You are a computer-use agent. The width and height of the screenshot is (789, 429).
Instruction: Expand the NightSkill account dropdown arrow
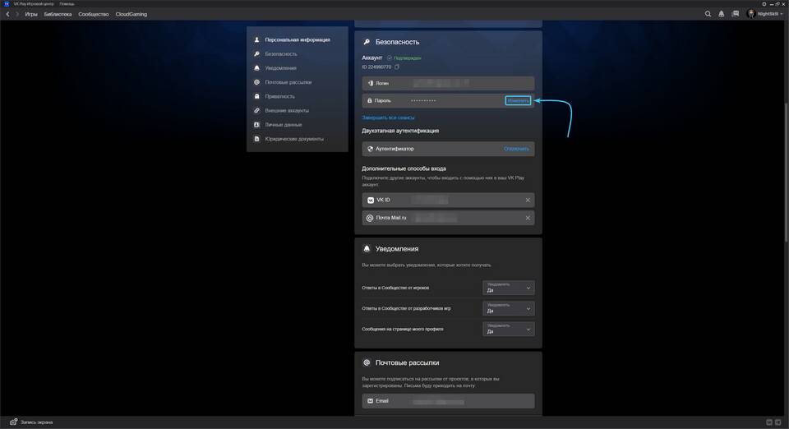coord(782,14)
